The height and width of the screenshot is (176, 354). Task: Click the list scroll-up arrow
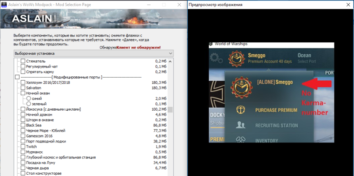(x=170, y=61)
